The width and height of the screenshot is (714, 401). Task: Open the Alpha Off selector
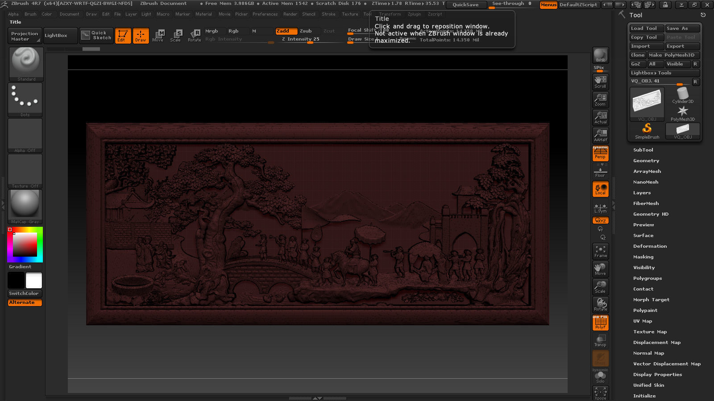pos(25,135)
